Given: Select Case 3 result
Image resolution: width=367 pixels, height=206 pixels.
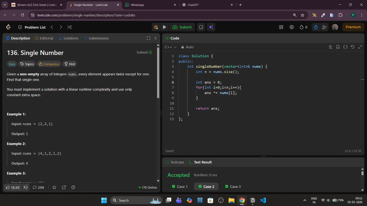Looking at the screenshot, I should tap(233, 186).
